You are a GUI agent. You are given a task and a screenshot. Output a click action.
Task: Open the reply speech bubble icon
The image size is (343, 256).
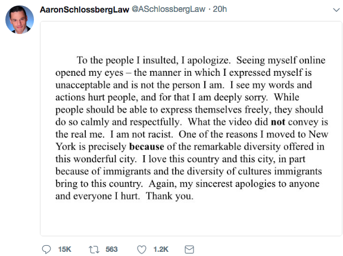pyautogui.click(x=46, y=249)
